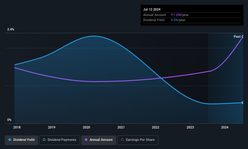This screenshot has width=248, height=149.
Task: Click the 2020 x-axis label
Action: (86, 127)
